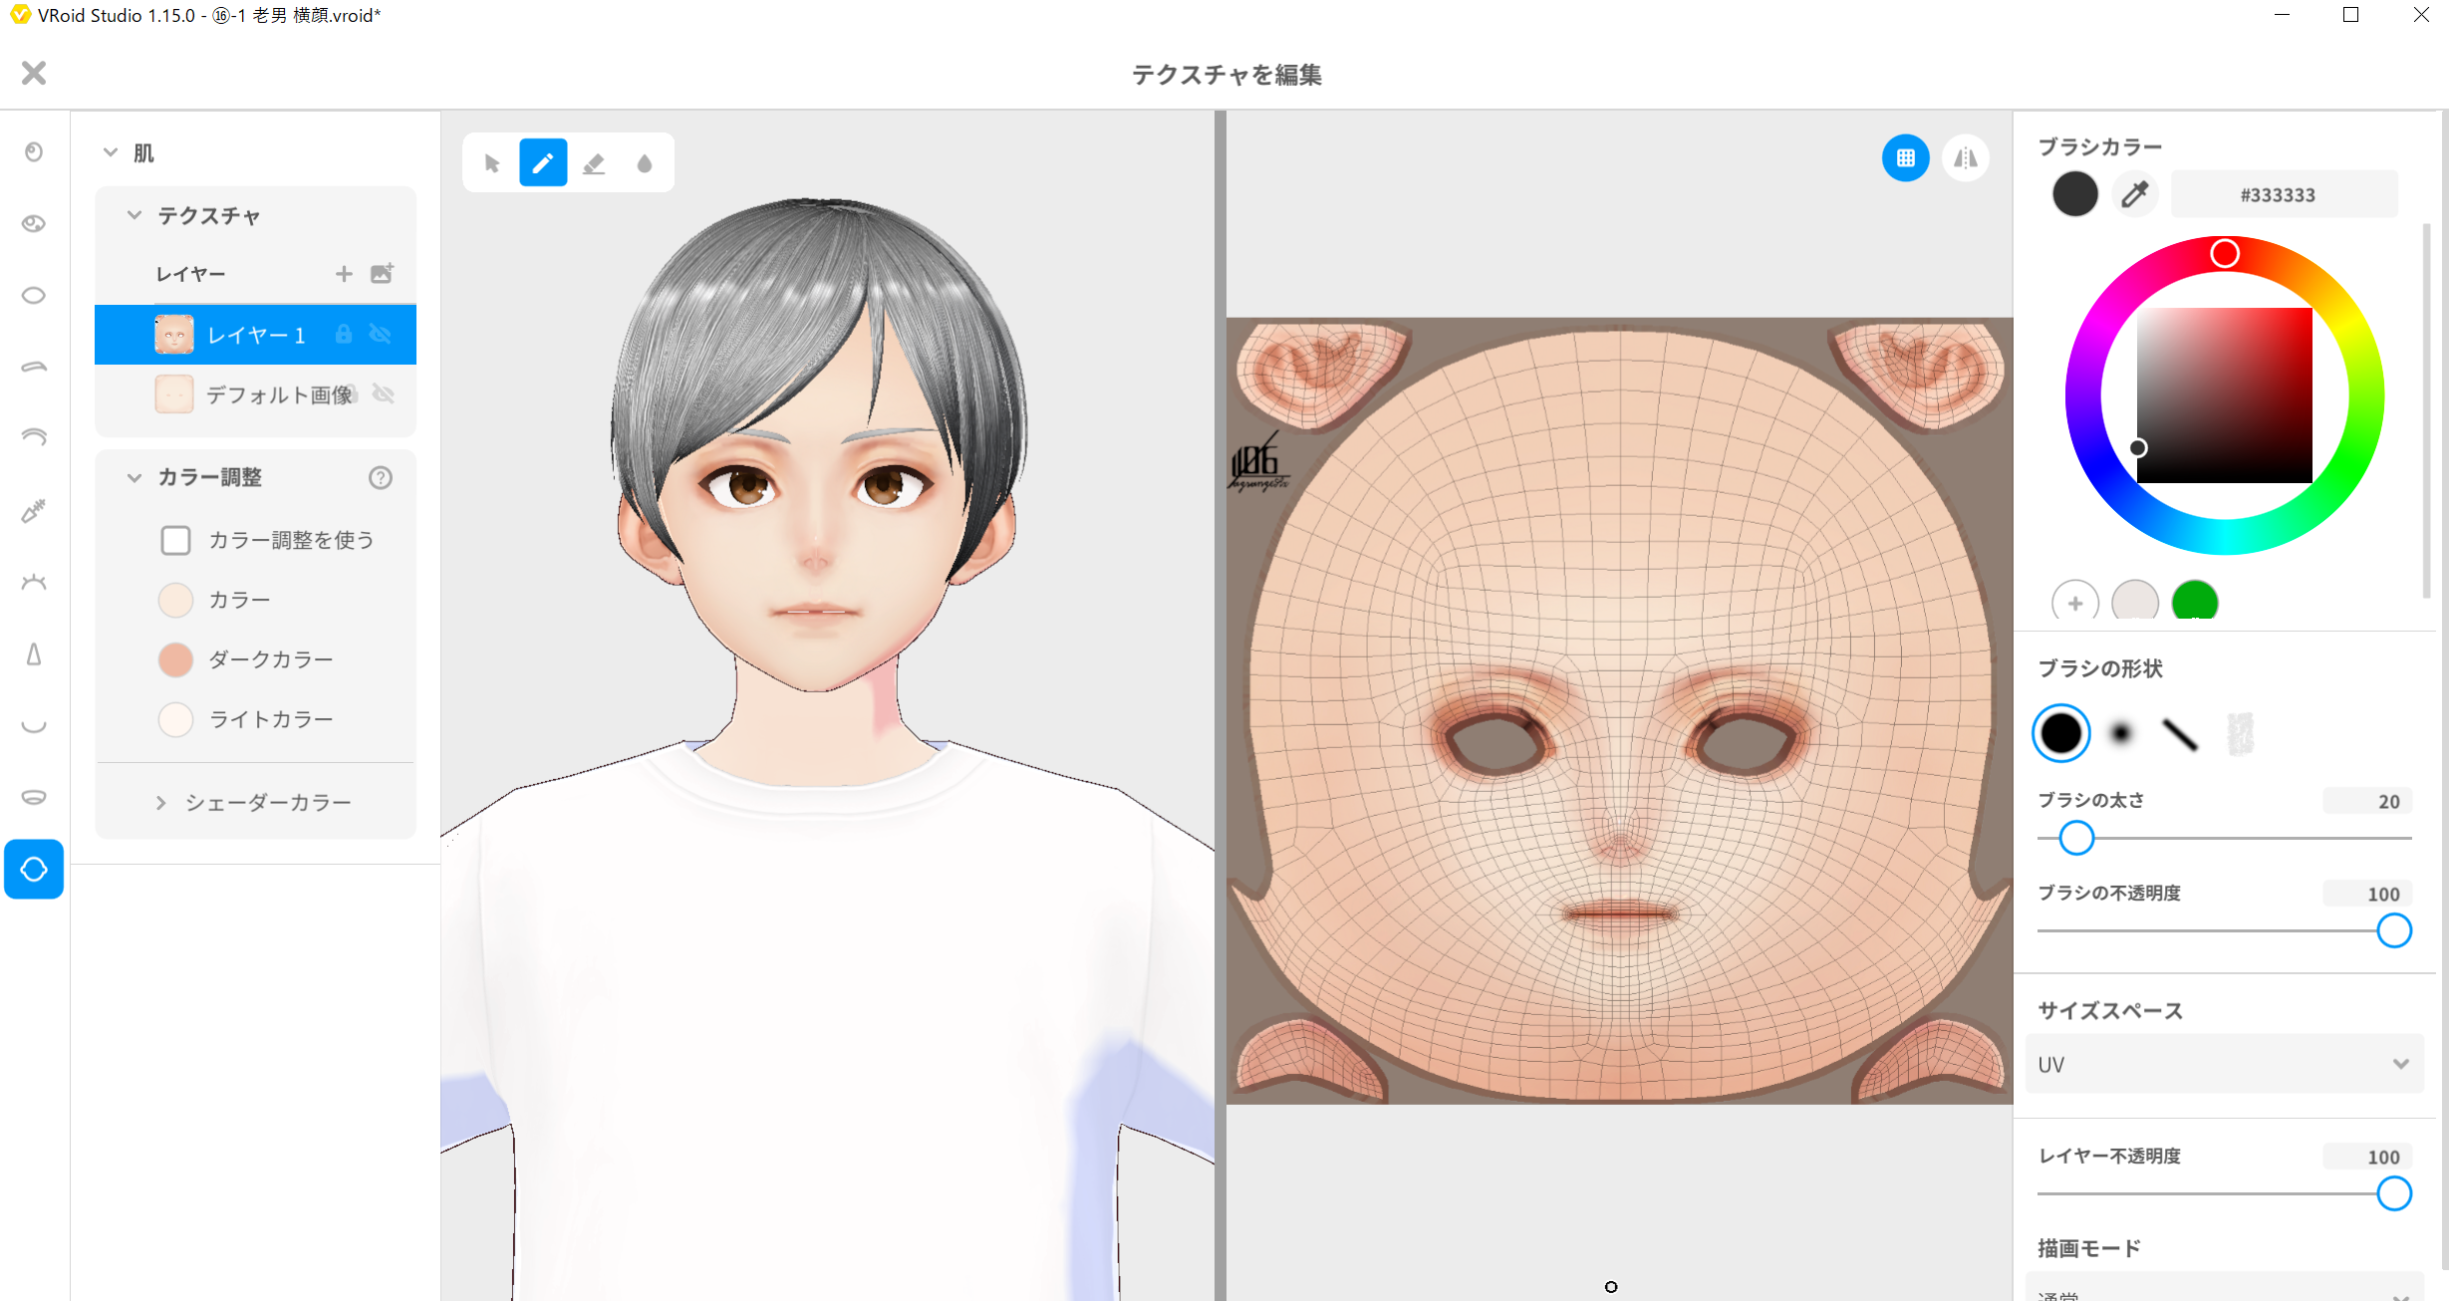Enable the カラー調整を使う checkbox
2449x1301 pixels.
(x=175, y=540)
